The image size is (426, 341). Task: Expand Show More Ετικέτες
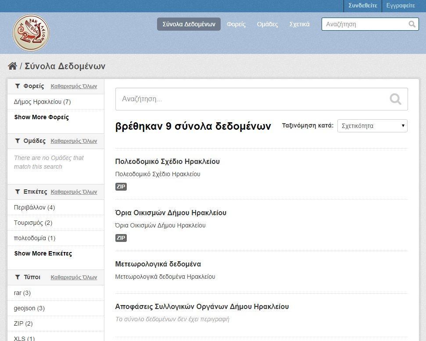click(43, 254)
